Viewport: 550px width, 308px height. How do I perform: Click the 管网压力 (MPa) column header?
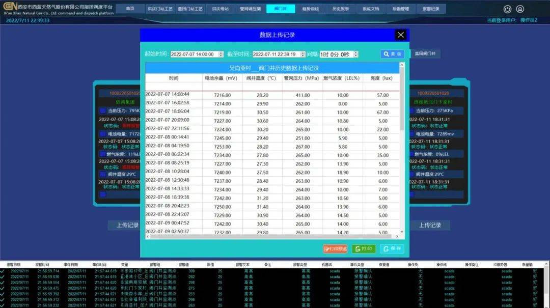(301, 78)
